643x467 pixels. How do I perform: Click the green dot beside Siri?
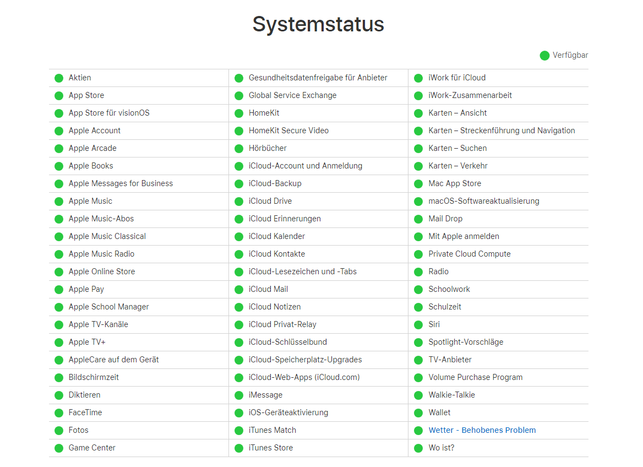point(418,324)
